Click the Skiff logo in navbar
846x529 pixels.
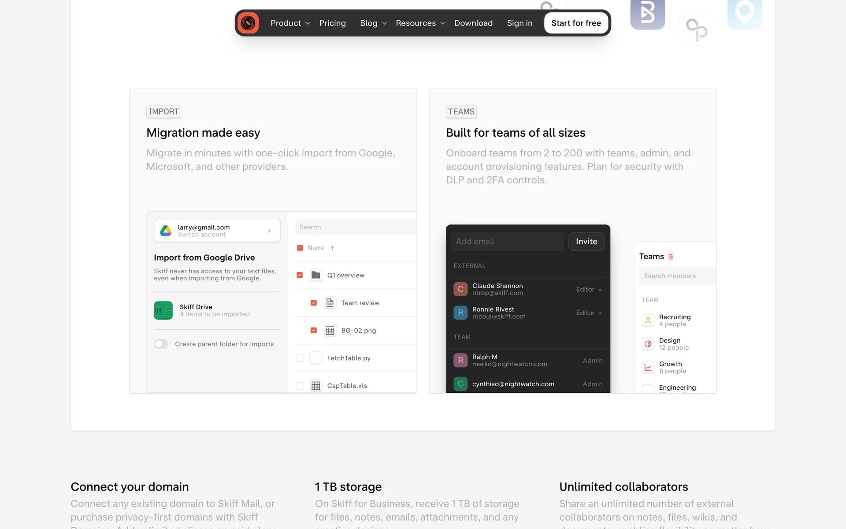pos(248,23)
